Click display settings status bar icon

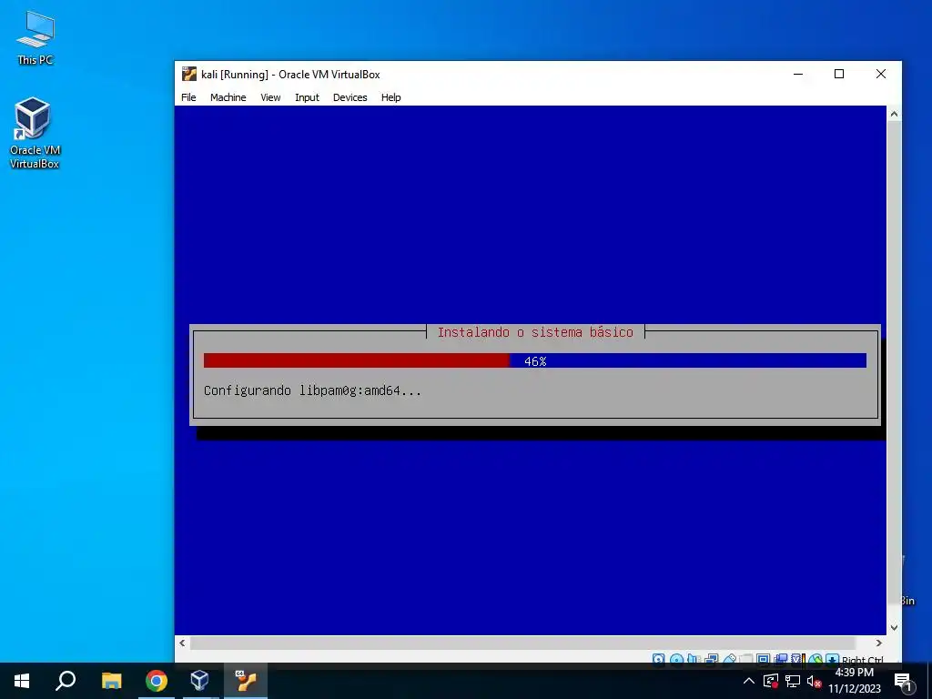pyautogui.click(x=764, y=659)
